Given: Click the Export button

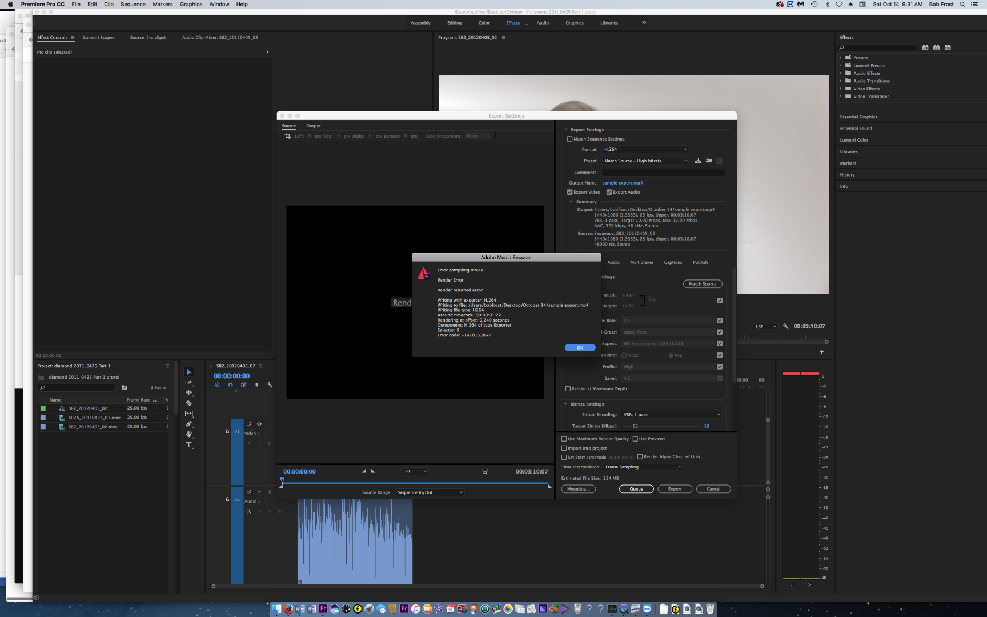Looking at the screenshot, I should [x=675, y=489].
